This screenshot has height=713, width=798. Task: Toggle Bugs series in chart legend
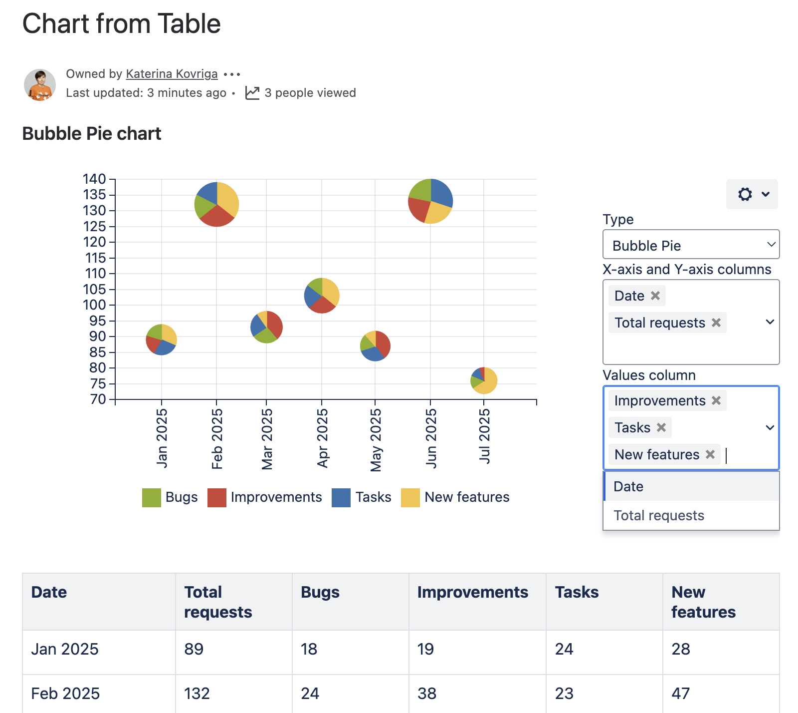[170, 497]
